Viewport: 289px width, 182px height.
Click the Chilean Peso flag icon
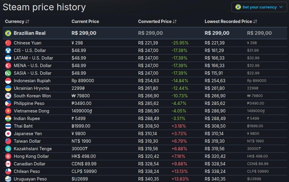pyautogui.click(x=8, y=171)
